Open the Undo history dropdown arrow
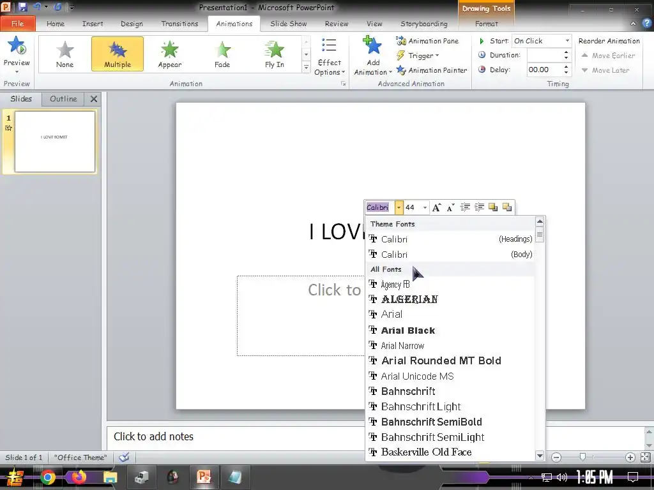 pyautogui.click(x=46, y=7)
